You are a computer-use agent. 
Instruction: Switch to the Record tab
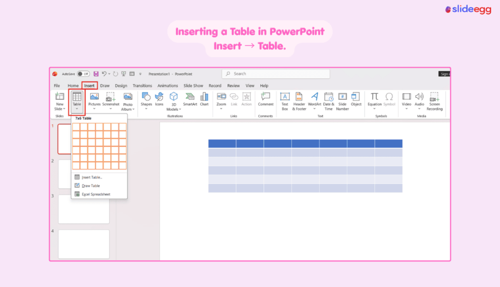pyautogui.click(x=215, y=86)
